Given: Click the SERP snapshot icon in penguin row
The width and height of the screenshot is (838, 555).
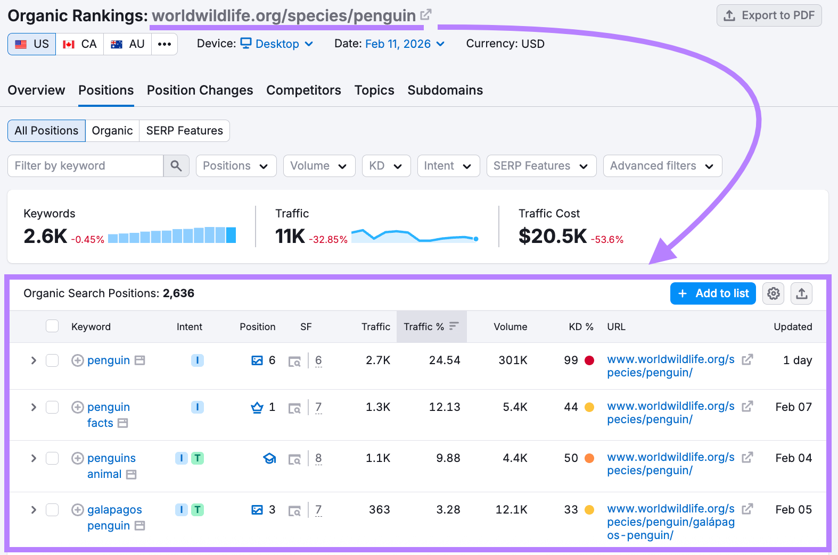Looking at the screenshot, I should tap(294, 361).
